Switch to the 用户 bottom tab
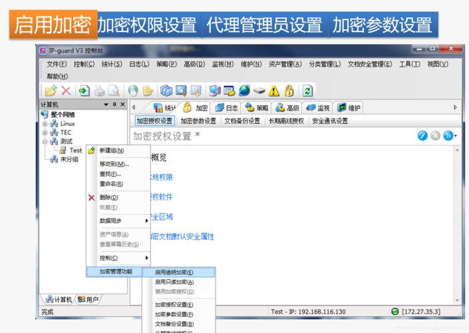This screenshot has height=333, width=469. tap(88, 299)
